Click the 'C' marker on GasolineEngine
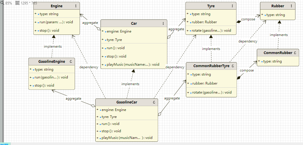This screenshot has height=145, width=303. pos(71,62)
